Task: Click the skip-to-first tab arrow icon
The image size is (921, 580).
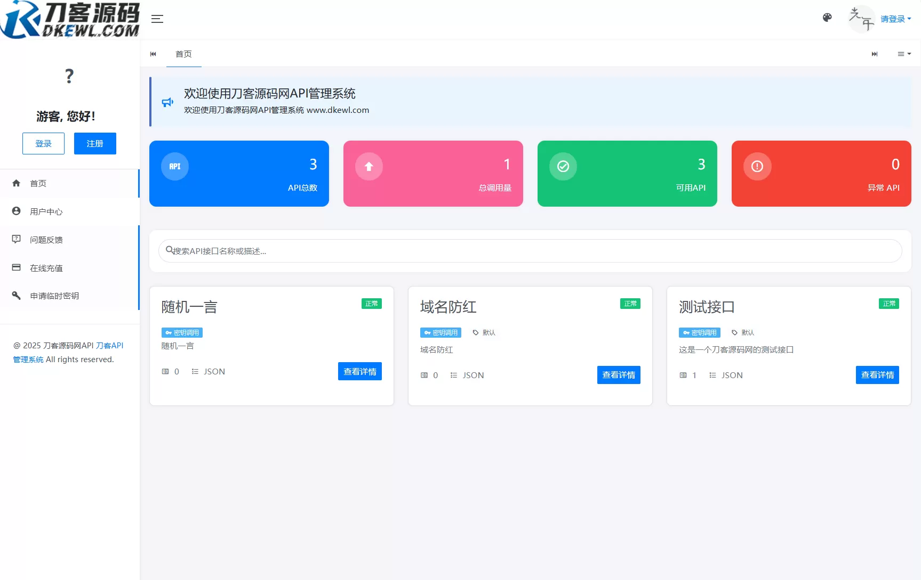Action: 153,54
